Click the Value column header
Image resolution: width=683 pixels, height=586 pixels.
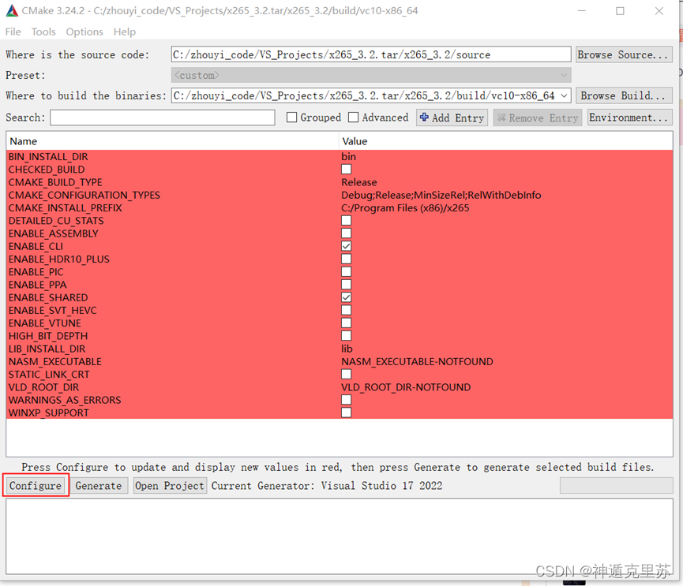point(505,141)
